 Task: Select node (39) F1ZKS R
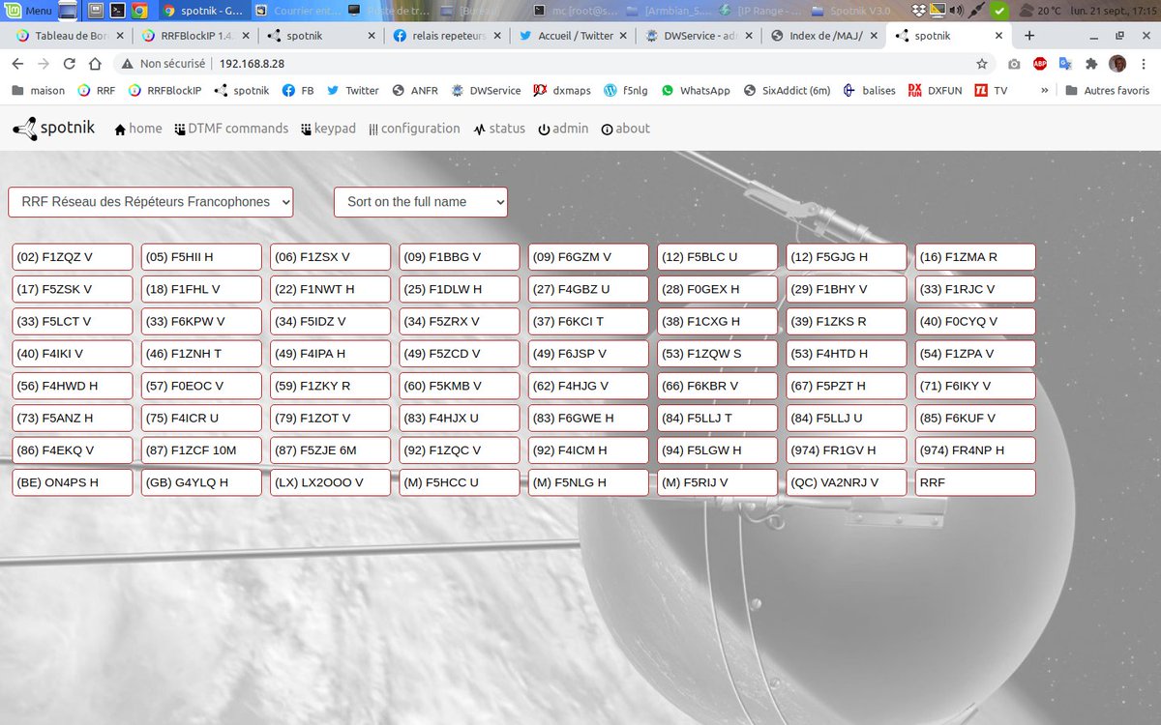(847, 321)
